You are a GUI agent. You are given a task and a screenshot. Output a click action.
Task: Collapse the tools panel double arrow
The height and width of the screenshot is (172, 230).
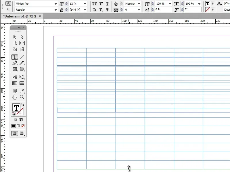coord(19,28)
